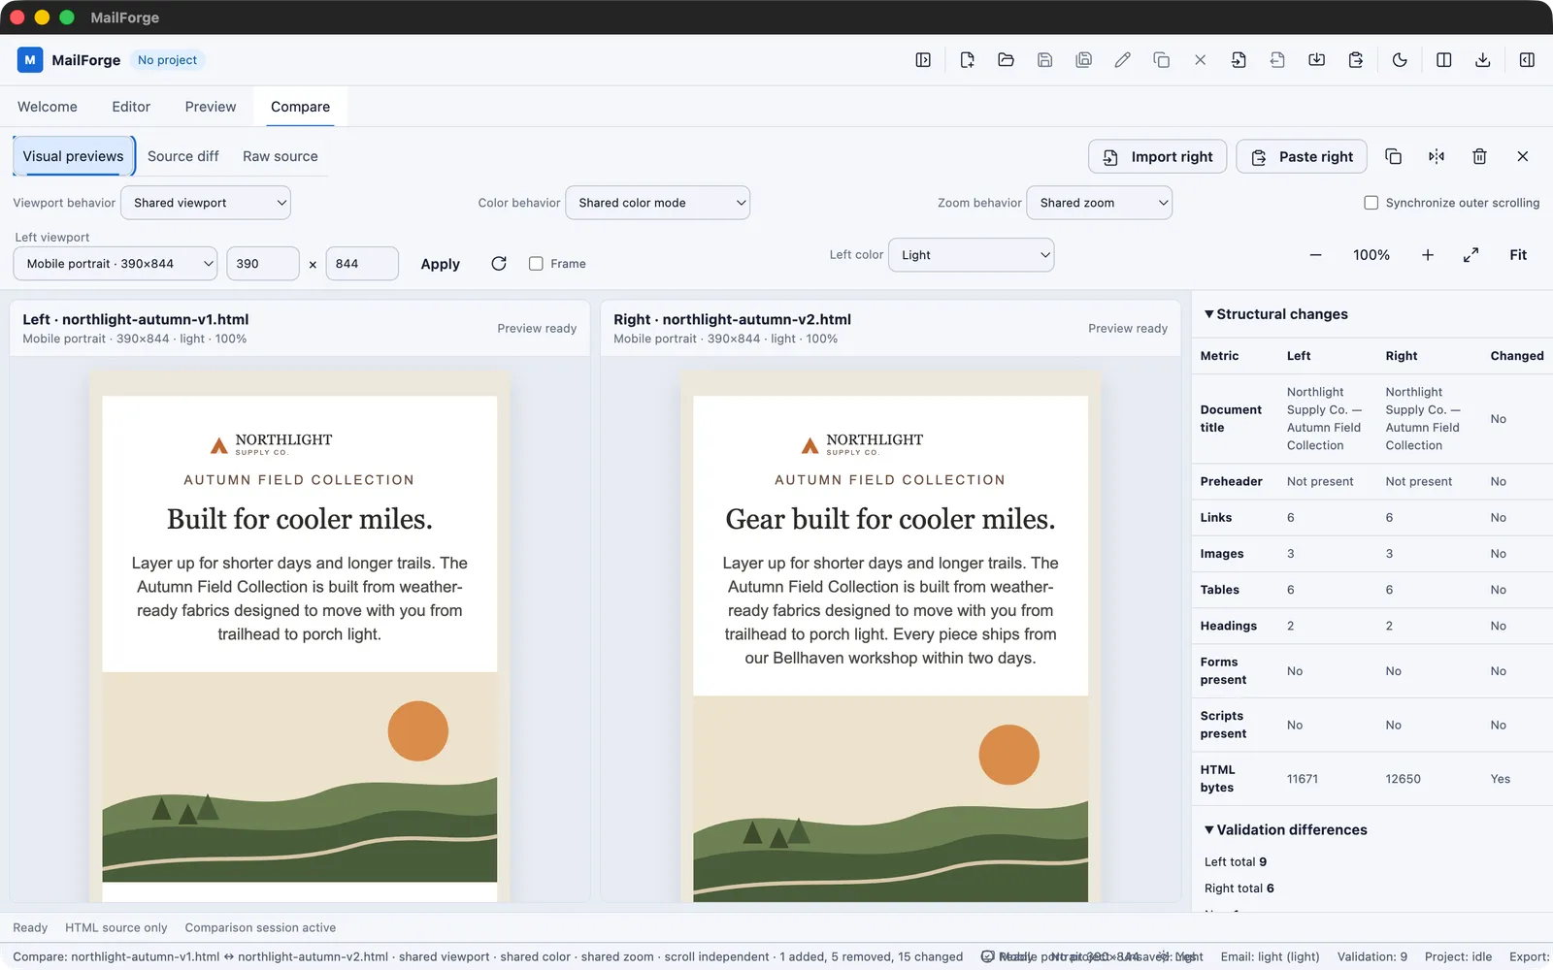Zoom out with the minus icon
1553x970 pixels.
[1315, 255]
